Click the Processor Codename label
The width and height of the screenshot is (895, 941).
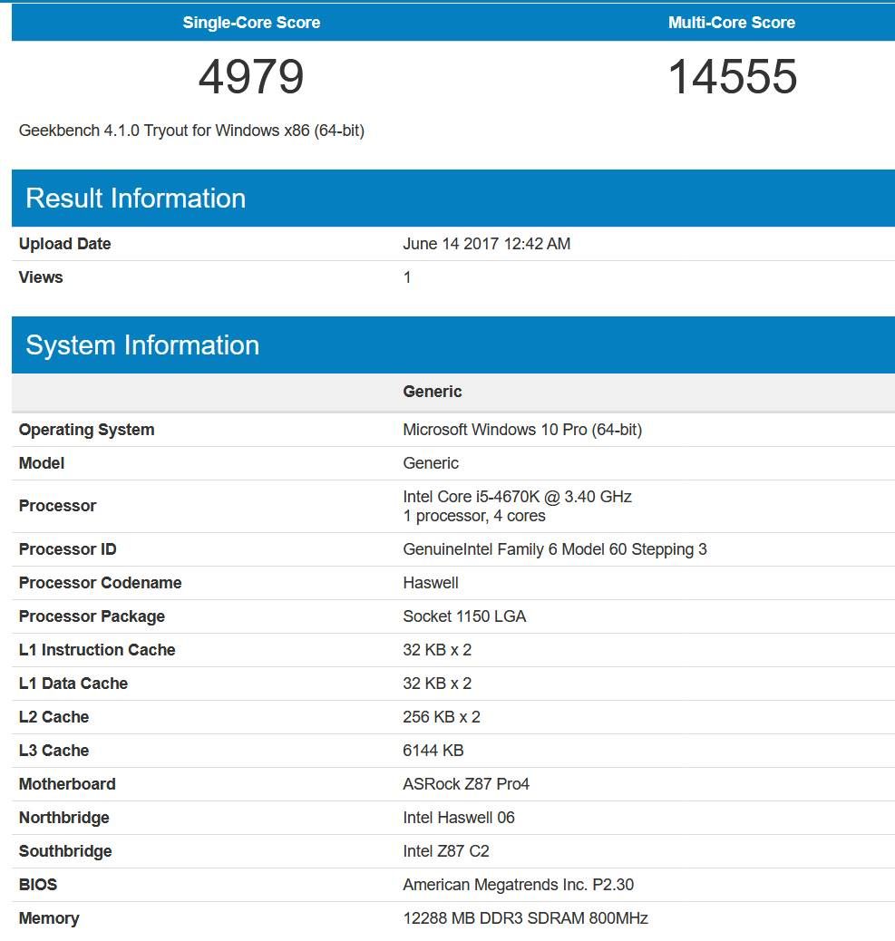point(101,583)
